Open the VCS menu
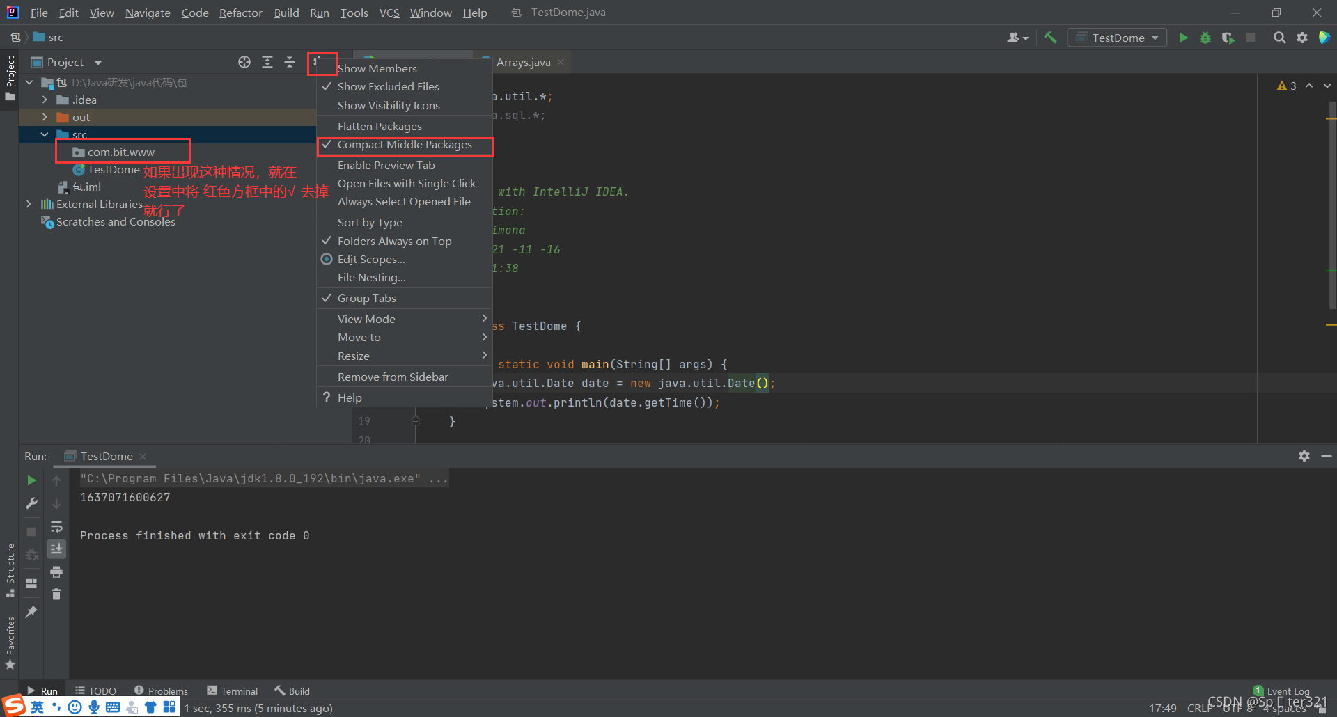Screen dimensions: 1337x717 coord(389,13)
